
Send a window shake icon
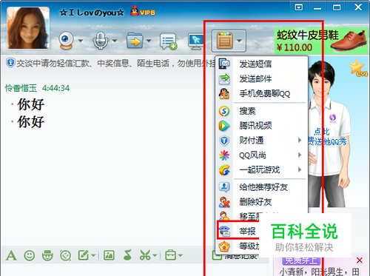(x=66, y=256)
